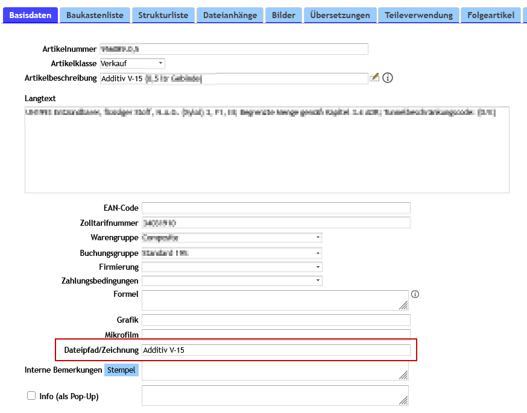
Task: Click the Stempel button
Action: [x=122, y=370]
